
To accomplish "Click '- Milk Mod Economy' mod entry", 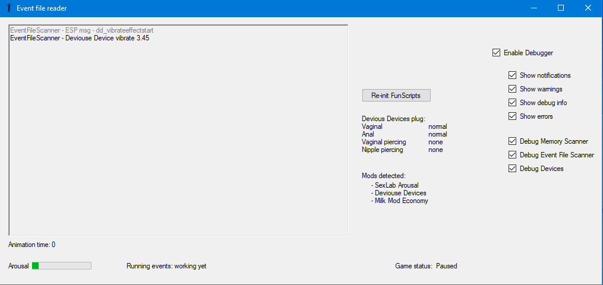I will (x=399, y=201).
